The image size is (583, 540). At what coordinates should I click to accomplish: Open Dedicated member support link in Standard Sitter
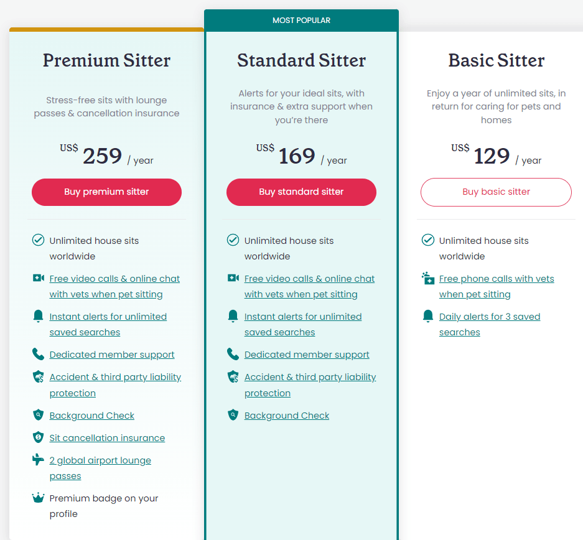click(307, 355)
